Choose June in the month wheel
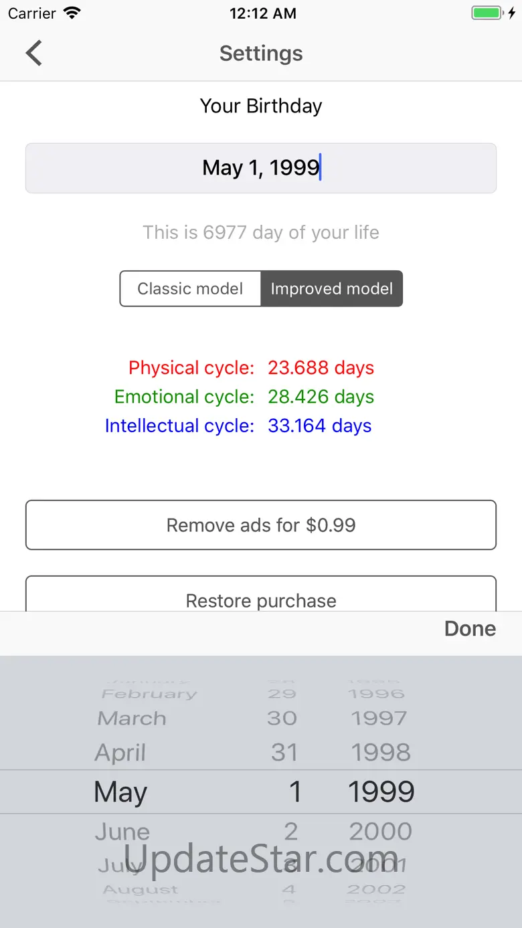 pyautogui.click(x=122, y=832)
